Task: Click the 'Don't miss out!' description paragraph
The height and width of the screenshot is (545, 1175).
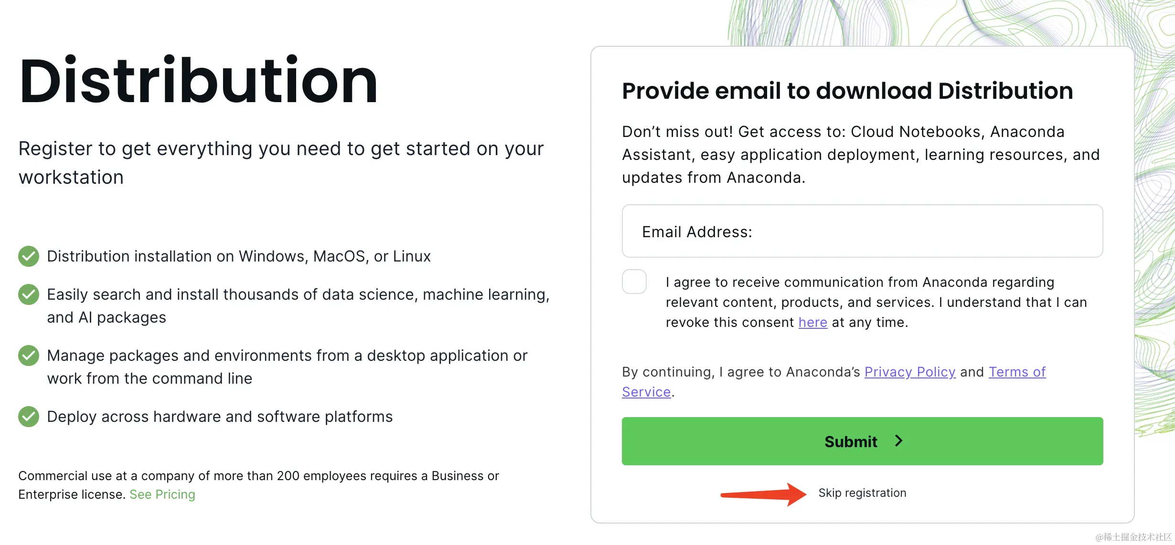Action: [x=861, y=155]
